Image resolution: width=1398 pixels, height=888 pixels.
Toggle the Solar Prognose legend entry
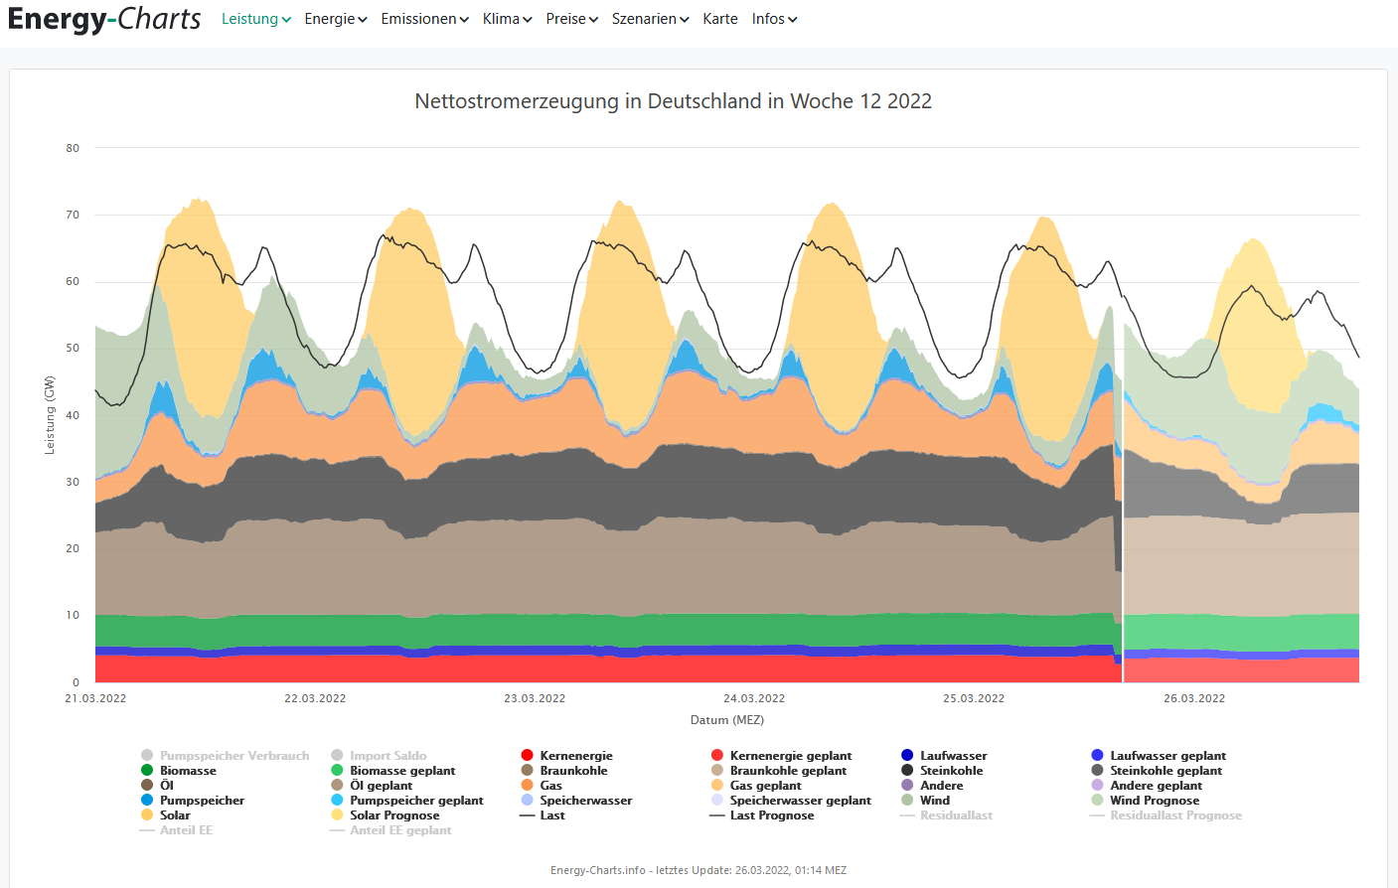coord(386,815)
